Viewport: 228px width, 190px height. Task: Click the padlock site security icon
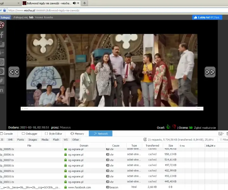click(4, 10)
